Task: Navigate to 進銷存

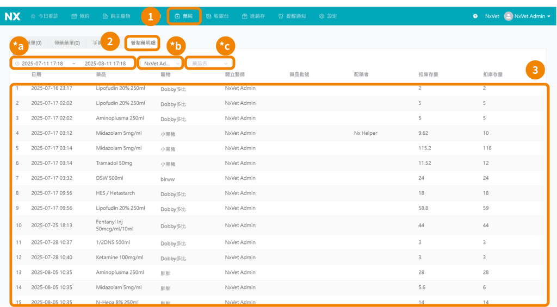Action: tap(253, 16)
